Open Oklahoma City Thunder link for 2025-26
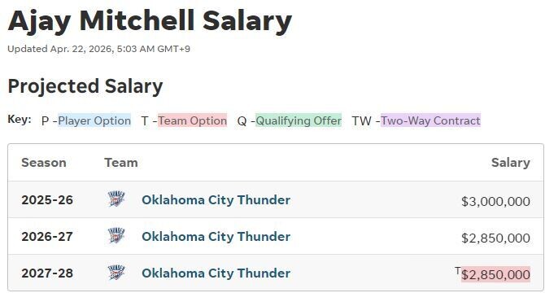Screen dimensions: 545x293 216,200
